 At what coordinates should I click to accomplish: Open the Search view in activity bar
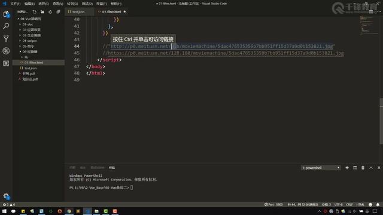point(6,26)
